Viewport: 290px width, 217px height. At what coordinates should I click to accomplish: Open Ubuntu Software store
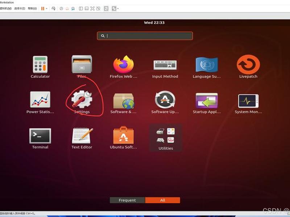click(123, 138)
